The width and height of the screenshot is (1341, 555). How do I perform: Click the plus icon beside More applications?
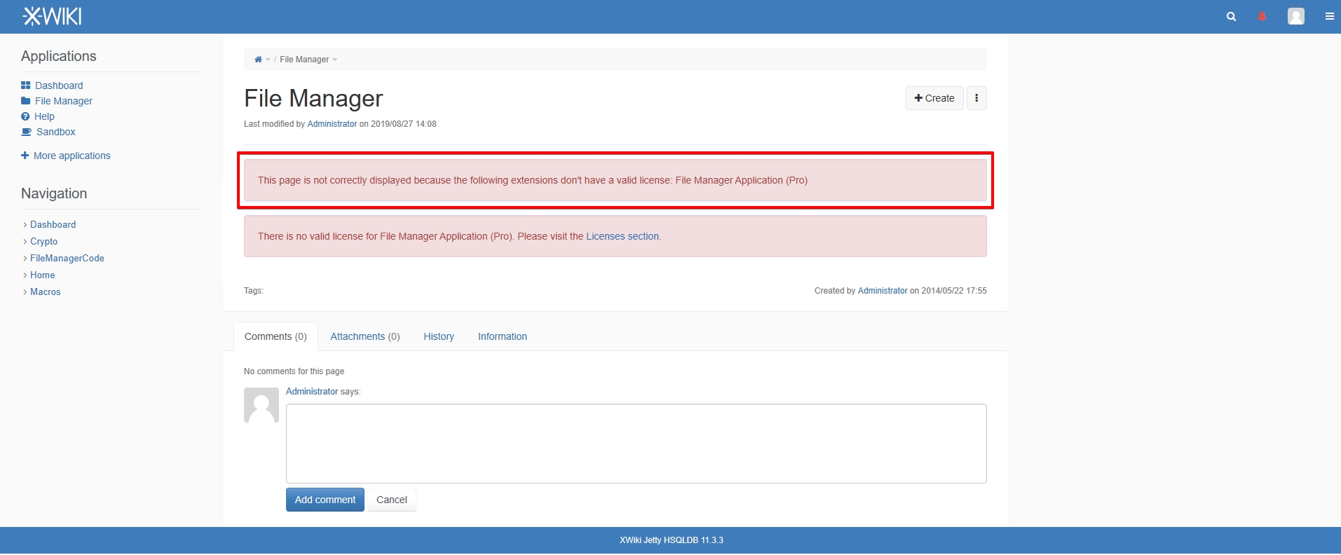tap(25, 156)
